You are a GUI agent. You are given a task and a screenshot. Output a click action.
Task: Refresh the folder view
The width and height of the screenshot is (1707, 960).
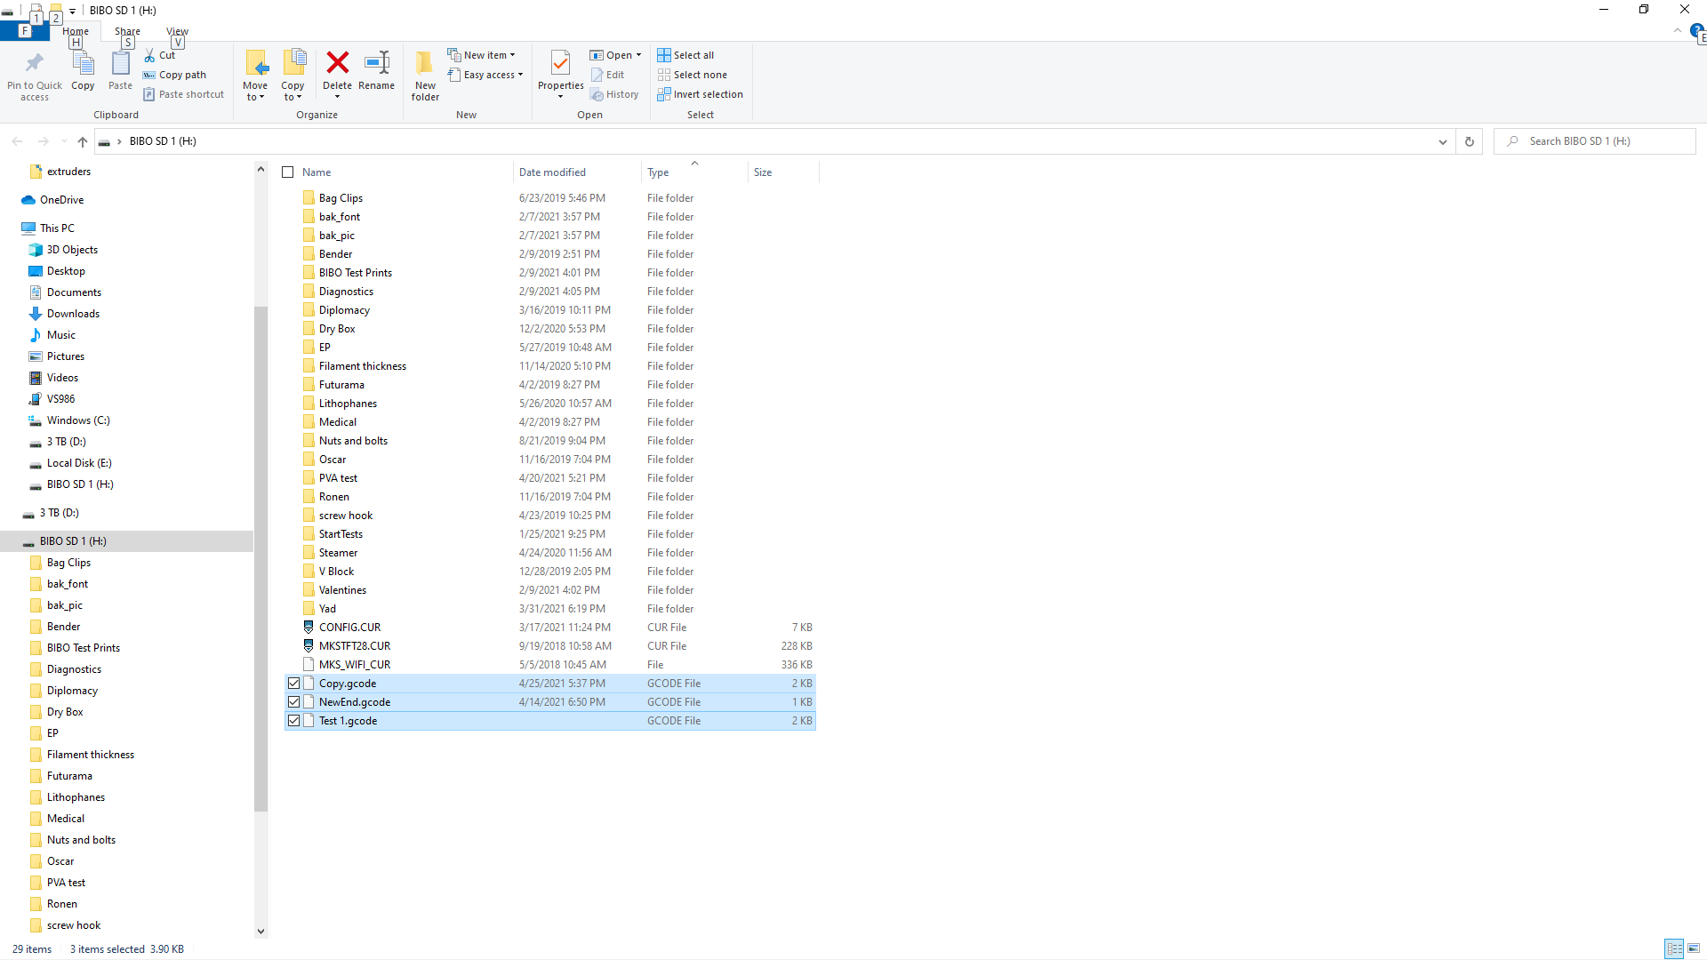pyautogui.click(x=1469, y=140)
